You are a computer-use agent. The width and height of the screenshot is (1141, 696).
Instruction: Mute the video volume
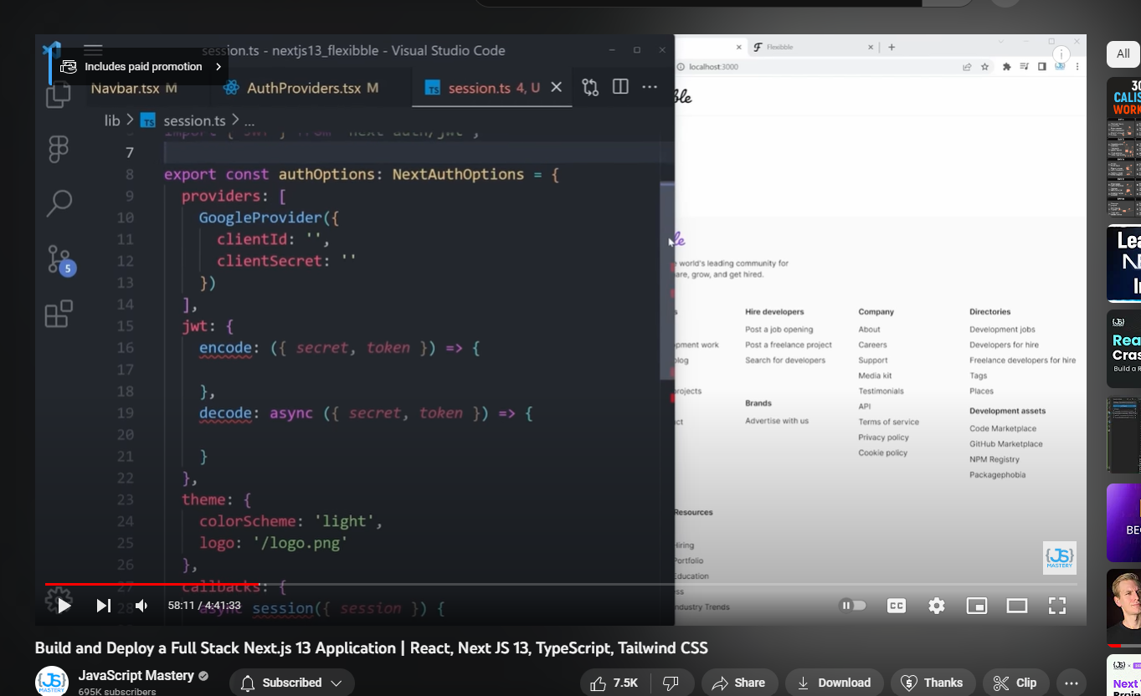[x=141, y=606]
